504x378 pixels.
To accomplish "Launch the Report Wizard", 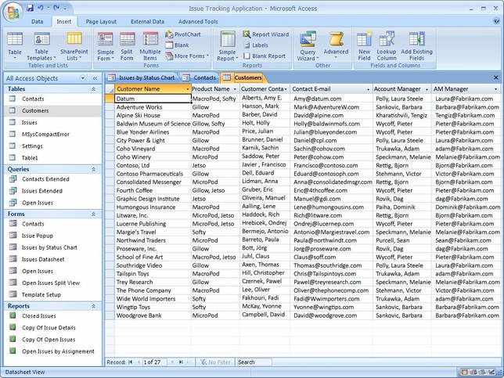I will click(x=266, y=34).
